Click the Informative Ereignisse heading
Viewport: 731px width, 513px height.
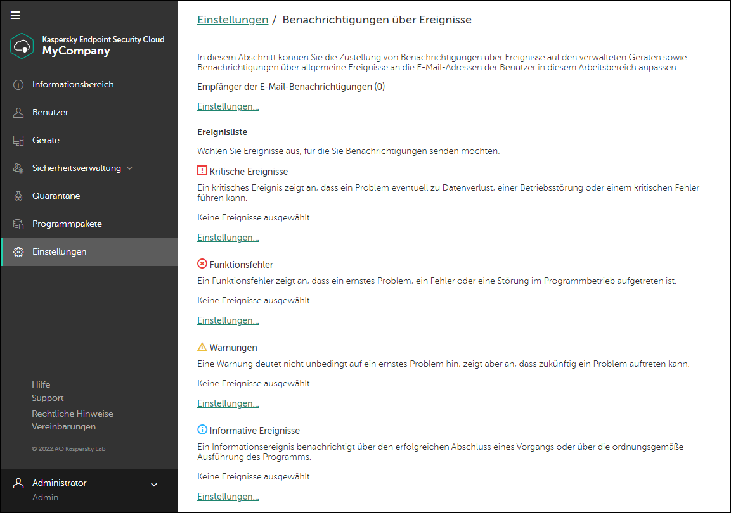point(254,431)
